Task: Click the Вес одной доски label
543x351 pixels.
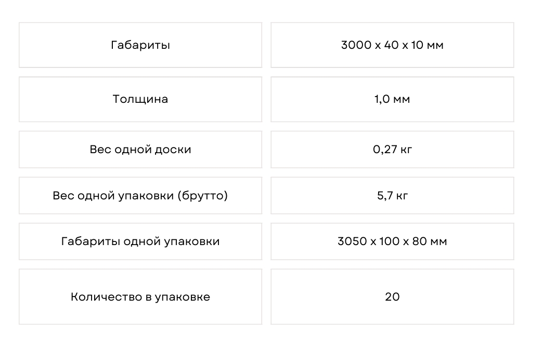Action: point(140,150)
